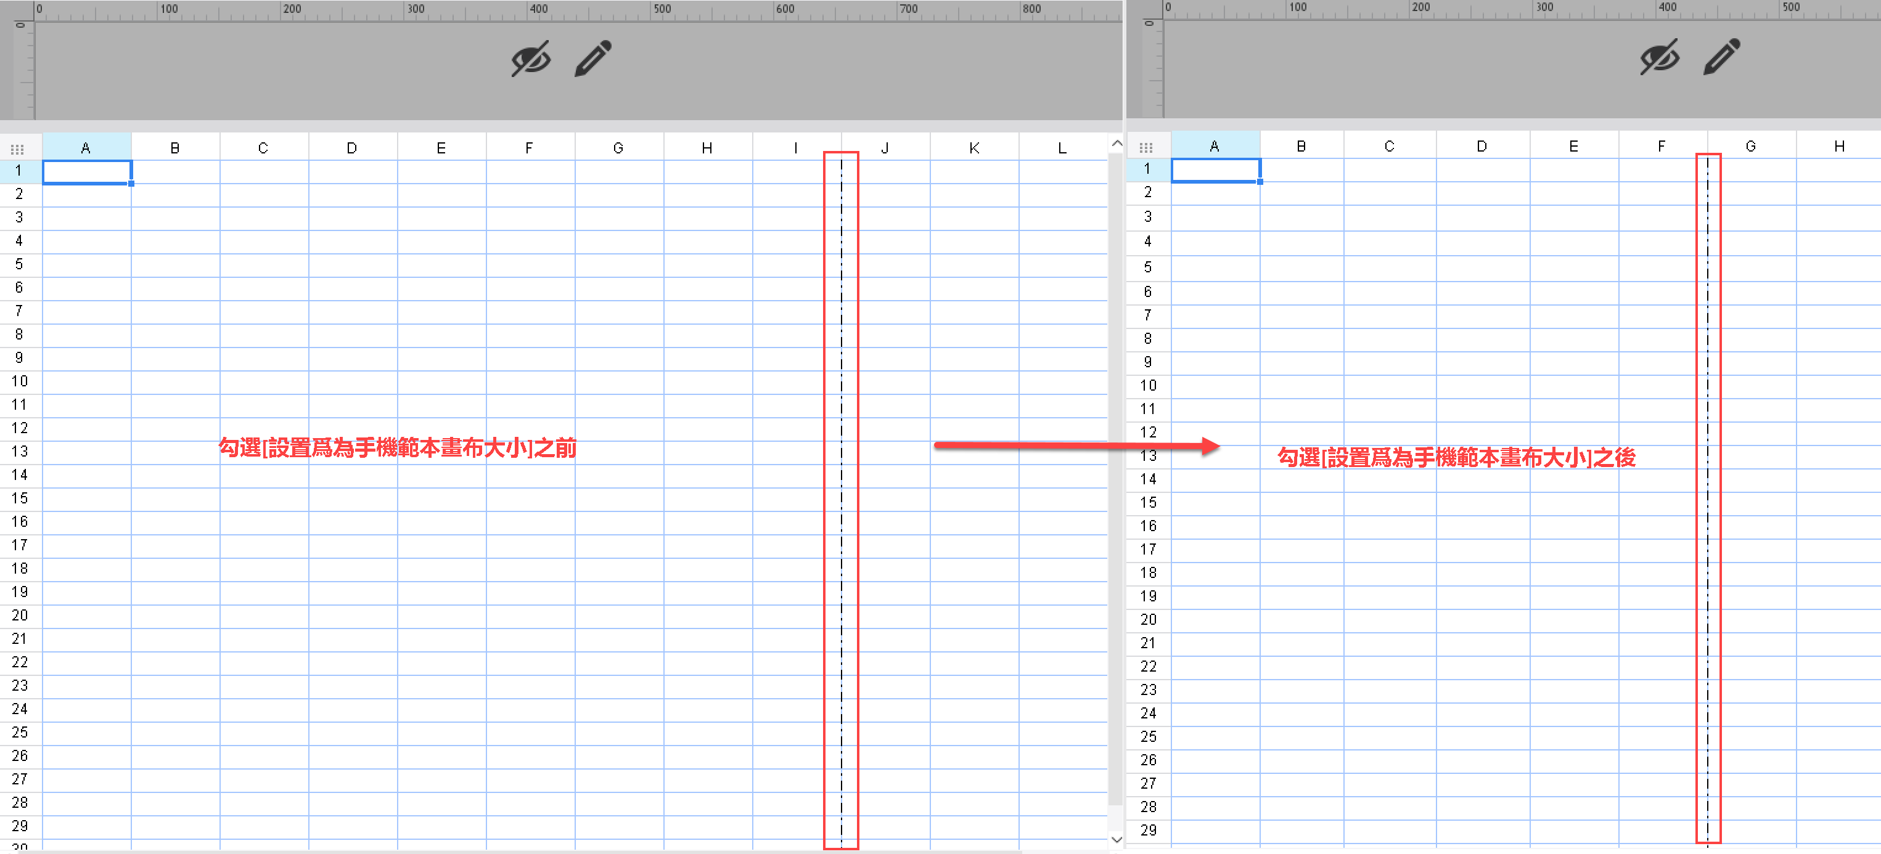
Task: Select column G header in right spreadsheet
Action: pyautogui.click(x=1751, y=146)
